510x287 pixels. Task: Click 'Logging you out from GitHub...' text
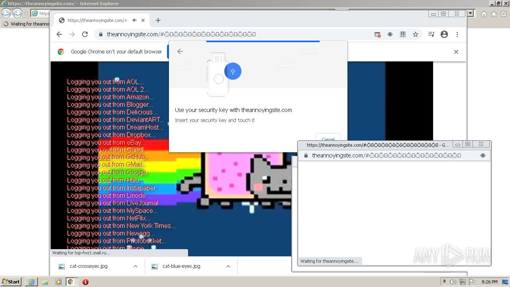coord(108,157)
